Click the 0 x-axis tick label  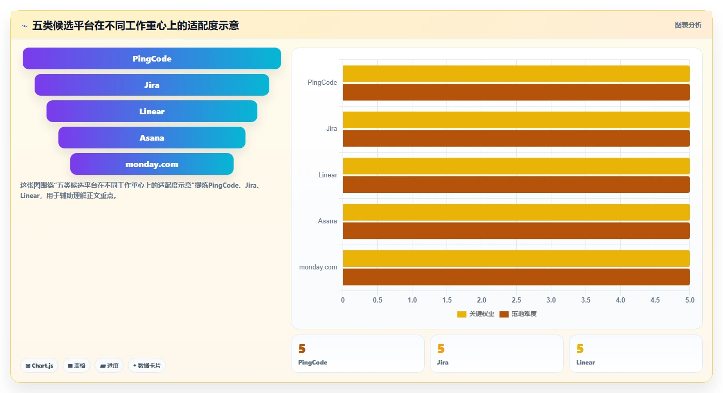343,300
